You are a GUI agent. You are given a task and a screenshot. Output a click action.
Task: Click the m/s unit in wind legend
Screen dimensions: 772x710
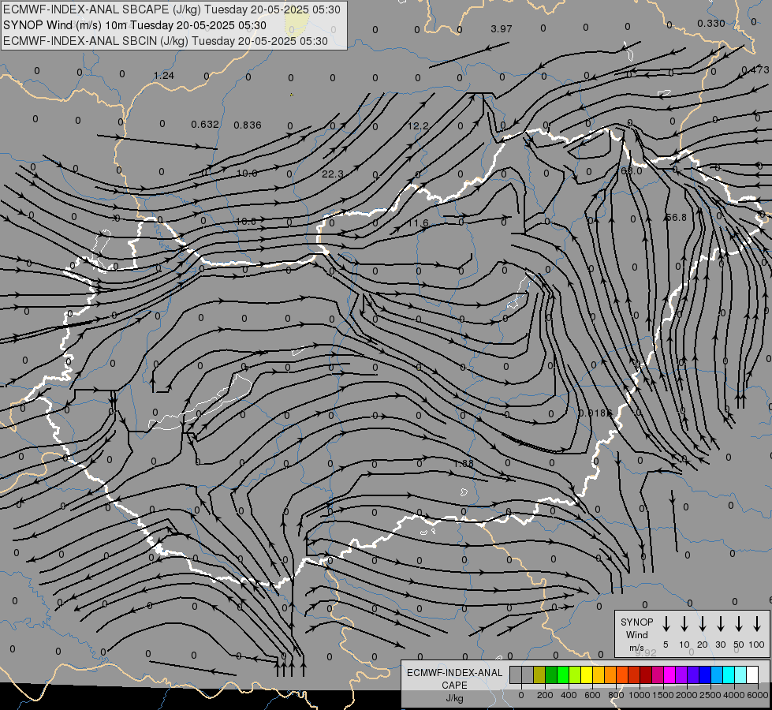click(x=636, y=648)
